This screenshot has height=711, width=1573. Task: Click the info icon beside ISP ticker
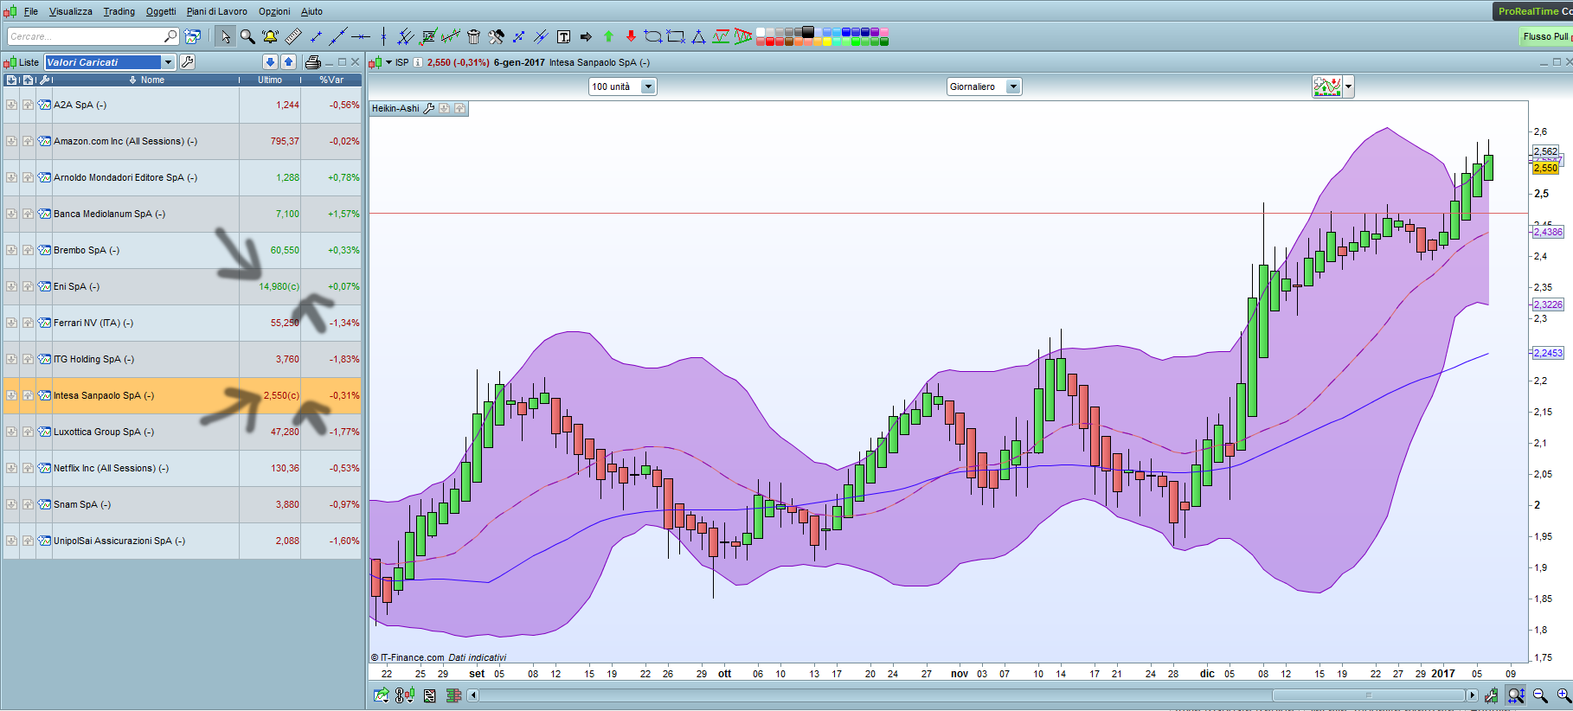418,62
